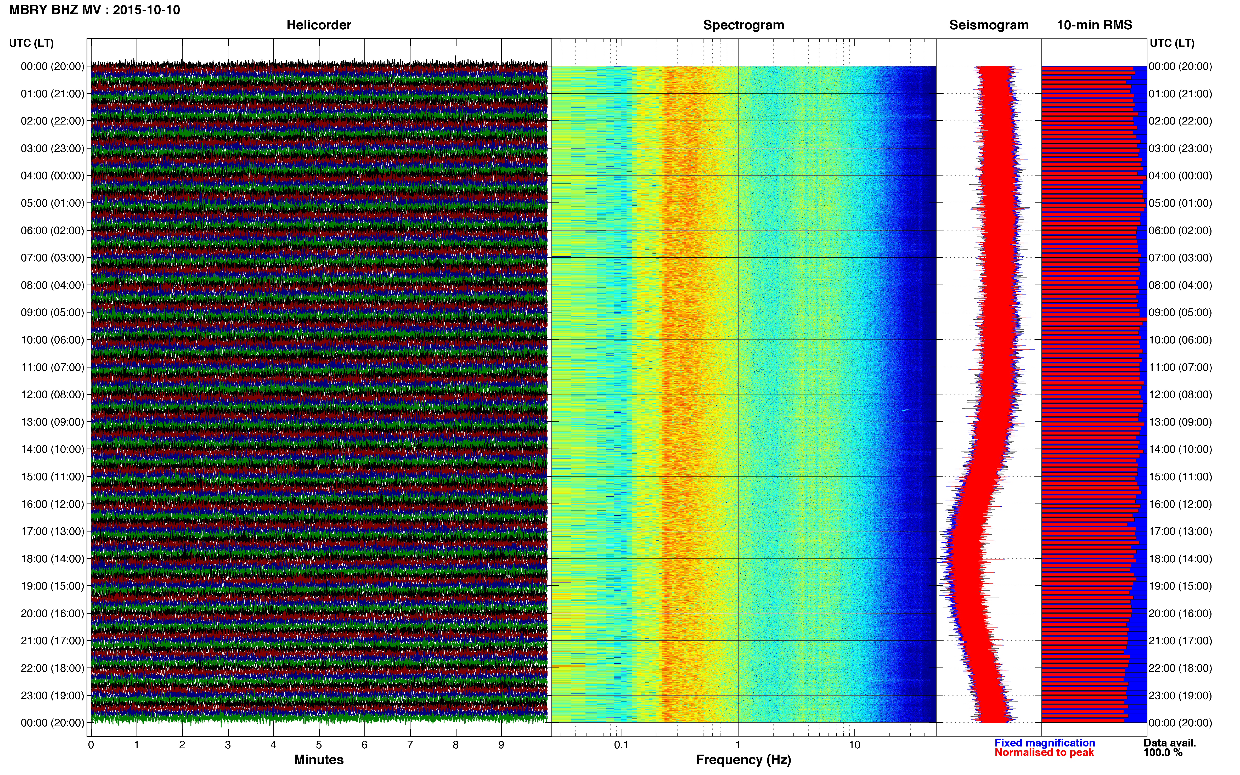Click the right 07:00 (03:00) time label
Viewport: 1240px width, 775px height.
pos(1181,258)
